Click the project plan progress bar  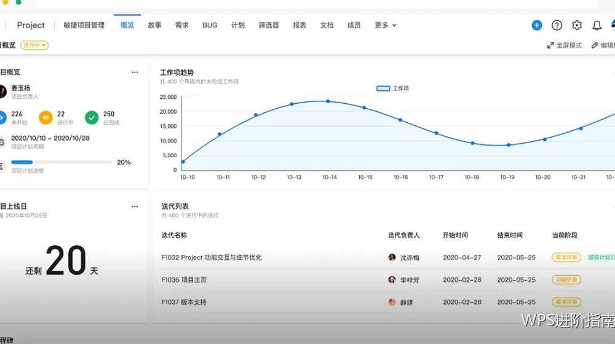tap(61, 162)
